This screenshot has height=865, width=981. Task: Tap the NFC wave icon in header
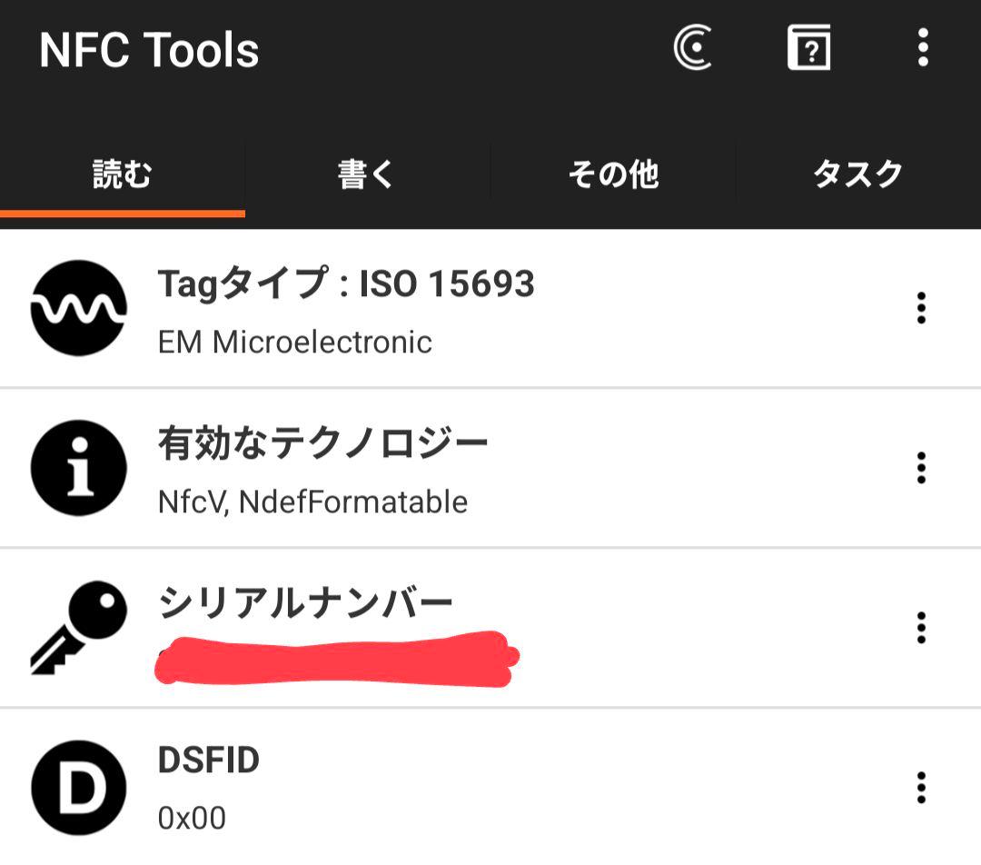693,48
